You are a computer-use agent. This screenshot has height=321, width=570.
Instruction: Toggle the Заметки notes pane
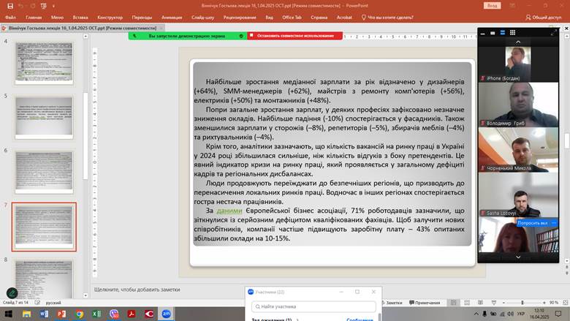pos(391,302)
